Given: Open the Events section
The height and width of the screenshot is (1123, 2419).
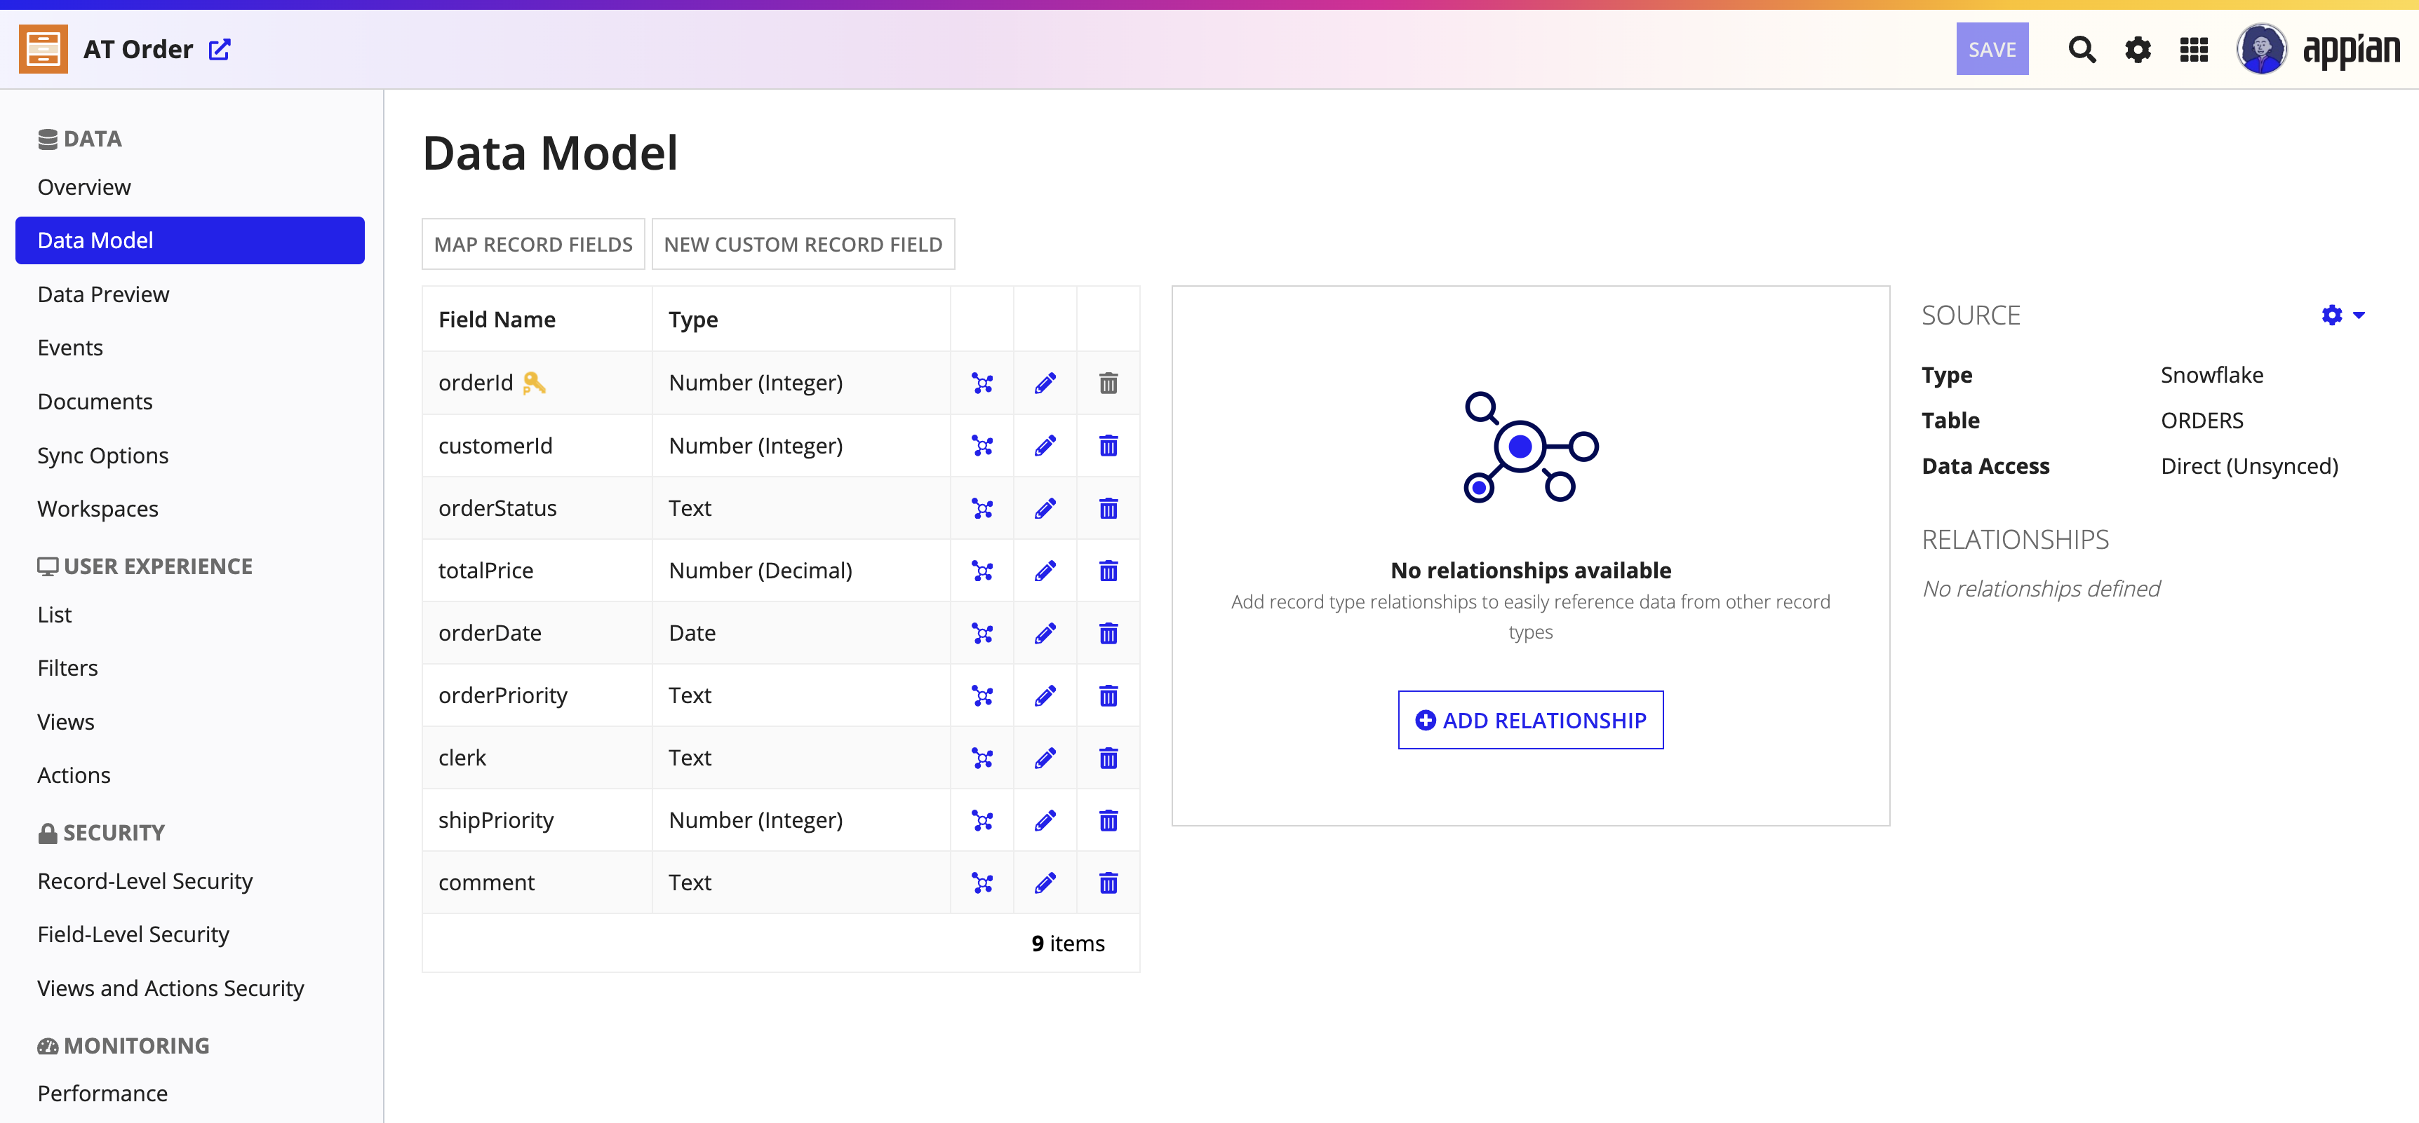Looking at the screenshot, I should pos(70,347).
